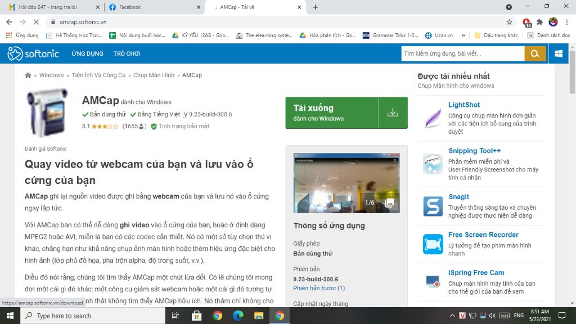Image resolution: width=576 pixels, height=324 pixels.
Task: Open the Danh sách đọc reading list
Action: coord(549,35)
